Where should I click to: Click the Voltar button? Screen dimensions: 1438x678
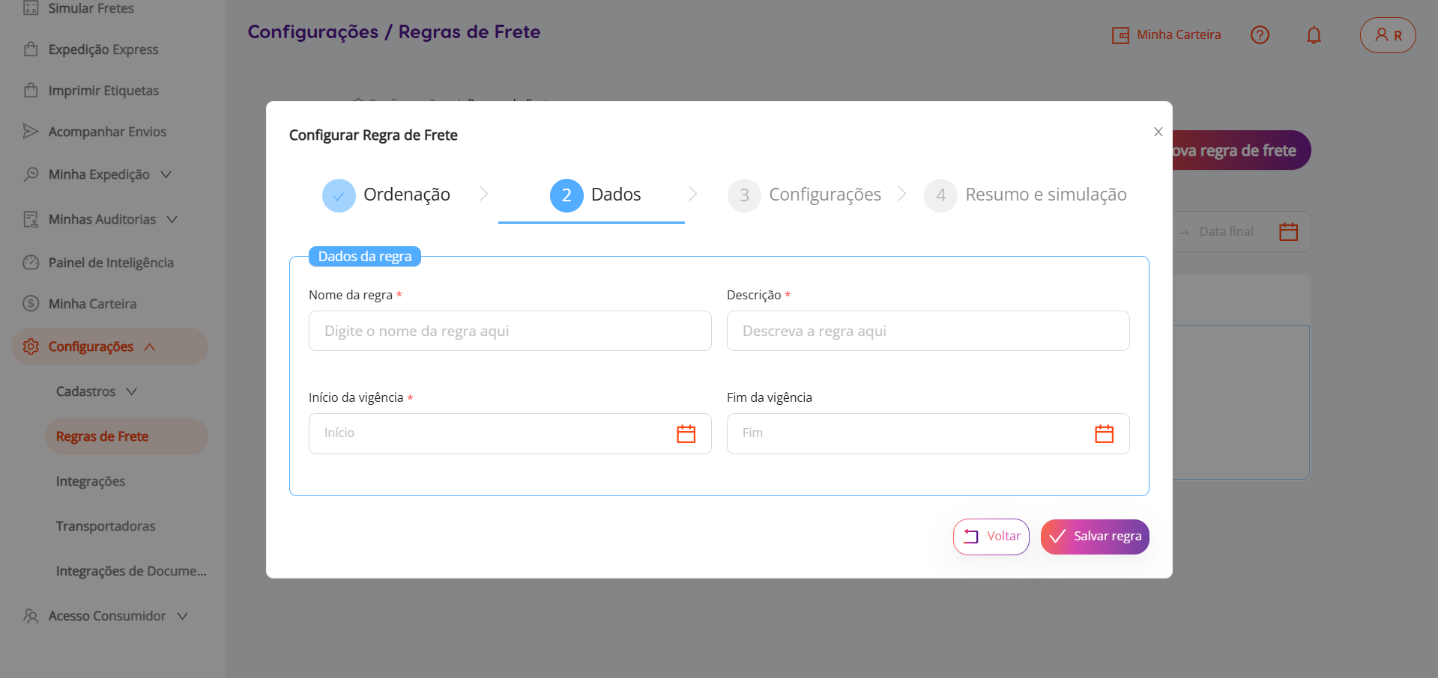coord(991,537)
